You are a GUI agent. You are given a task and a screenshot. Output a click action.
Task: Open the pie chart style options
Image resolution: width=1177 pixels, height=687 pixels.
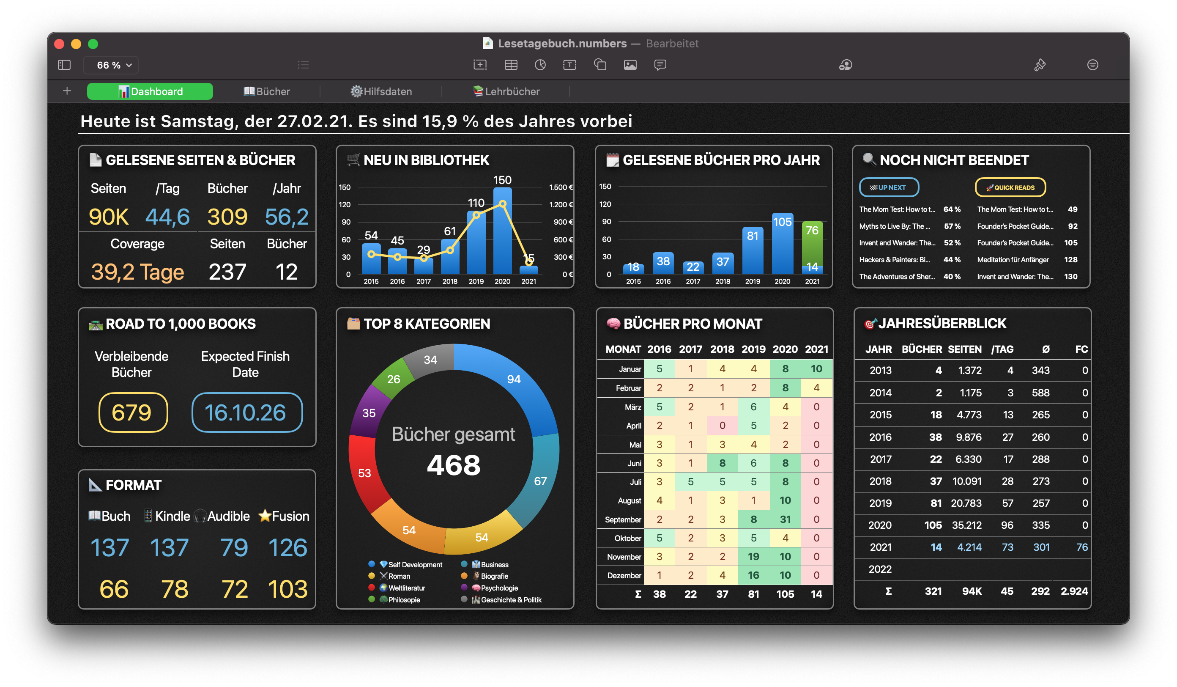tap(540, 65)
